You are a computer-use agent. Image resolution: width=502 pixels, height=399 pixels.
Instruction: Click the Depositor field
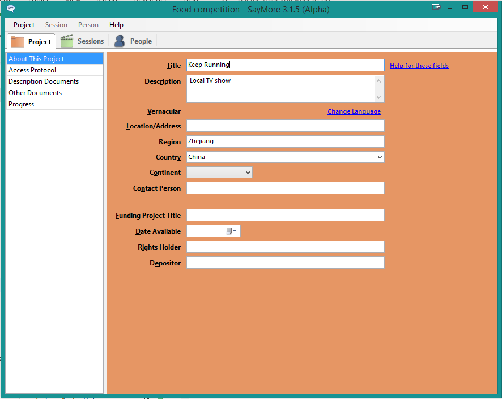(x=286, y=263)
